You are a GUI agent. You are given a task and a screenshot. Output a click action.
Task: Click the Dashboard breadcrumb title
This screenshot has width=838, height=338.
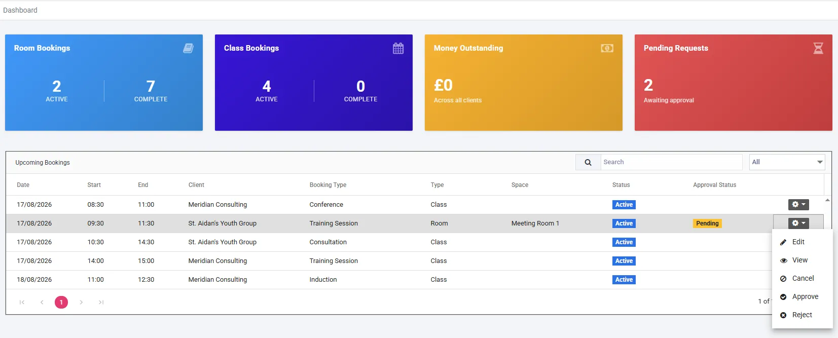(x=20, y=10)
